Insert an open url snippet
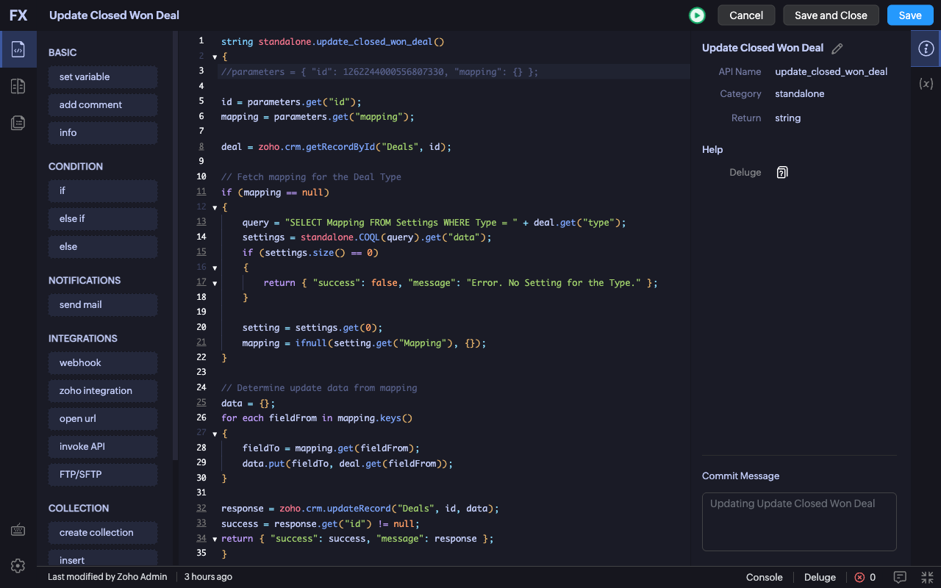Screen dimensions: 941x588 coord(103,419)
